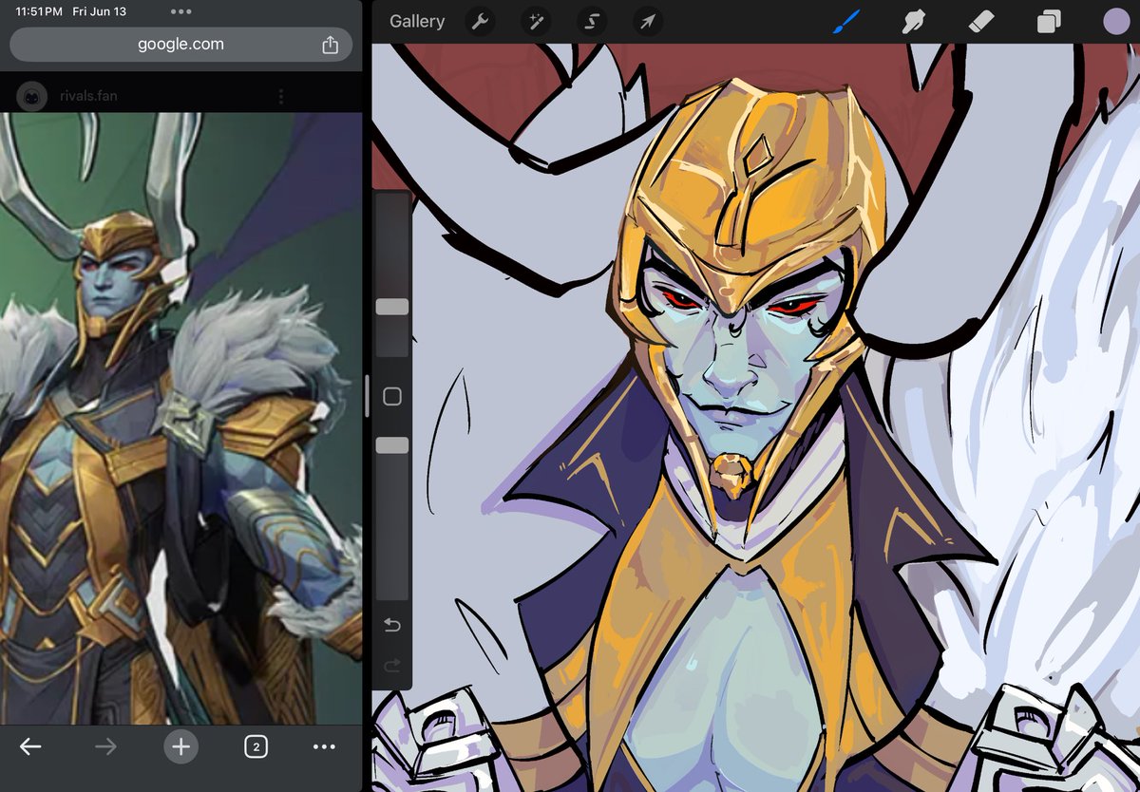
Task: Show the open tabs switcher
Action: 255,747
